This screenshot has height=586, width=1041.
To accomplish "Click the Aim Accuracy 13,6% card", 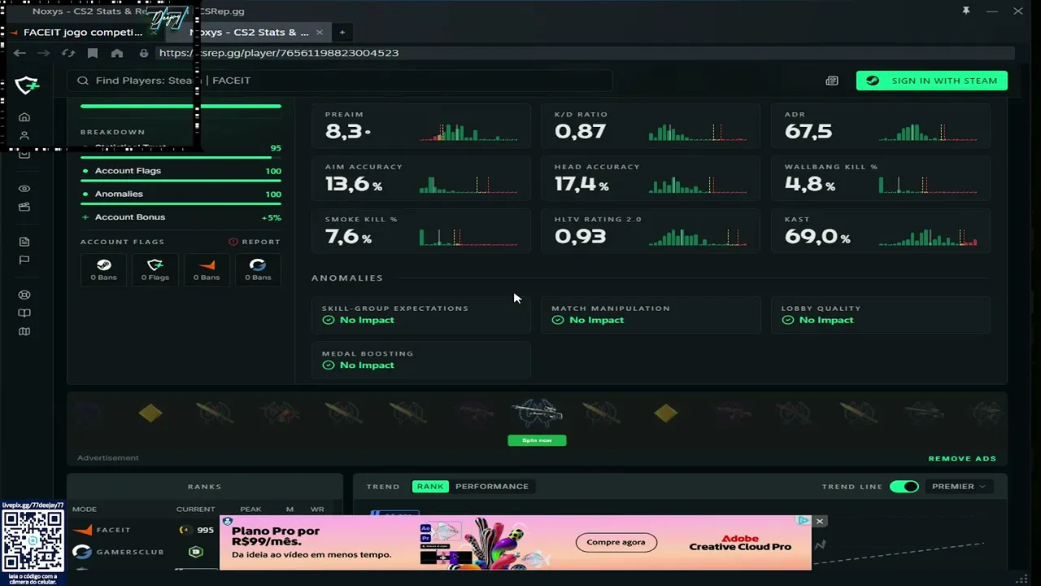I will 421,178.
